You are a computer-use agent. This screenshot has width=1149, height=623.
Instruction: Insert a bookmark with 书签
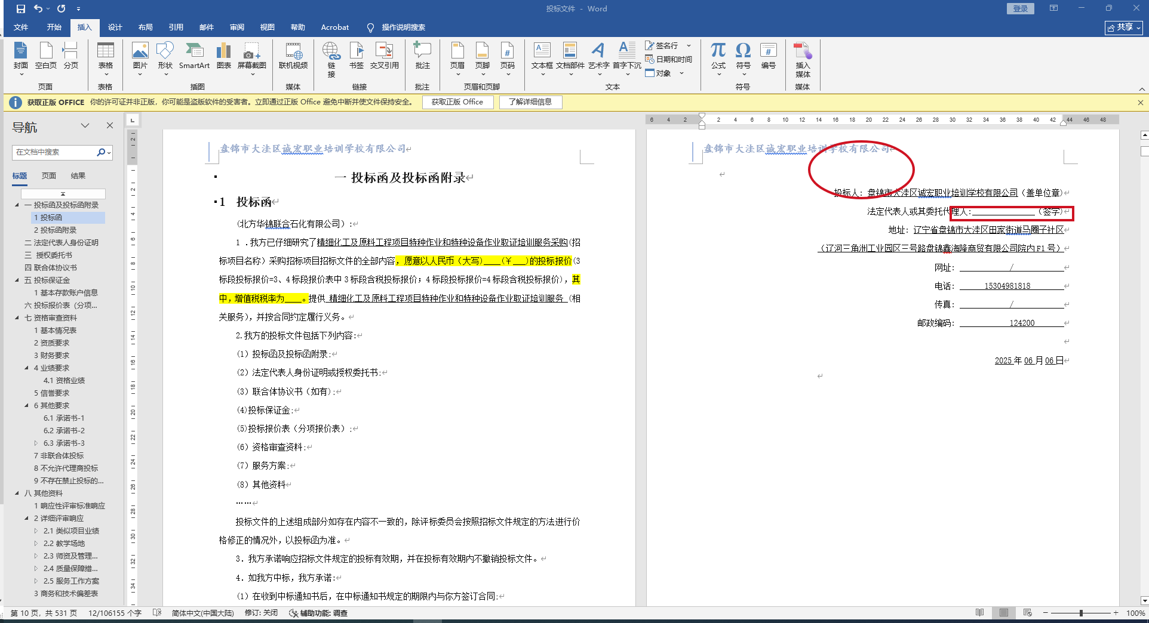pos(357,56)
